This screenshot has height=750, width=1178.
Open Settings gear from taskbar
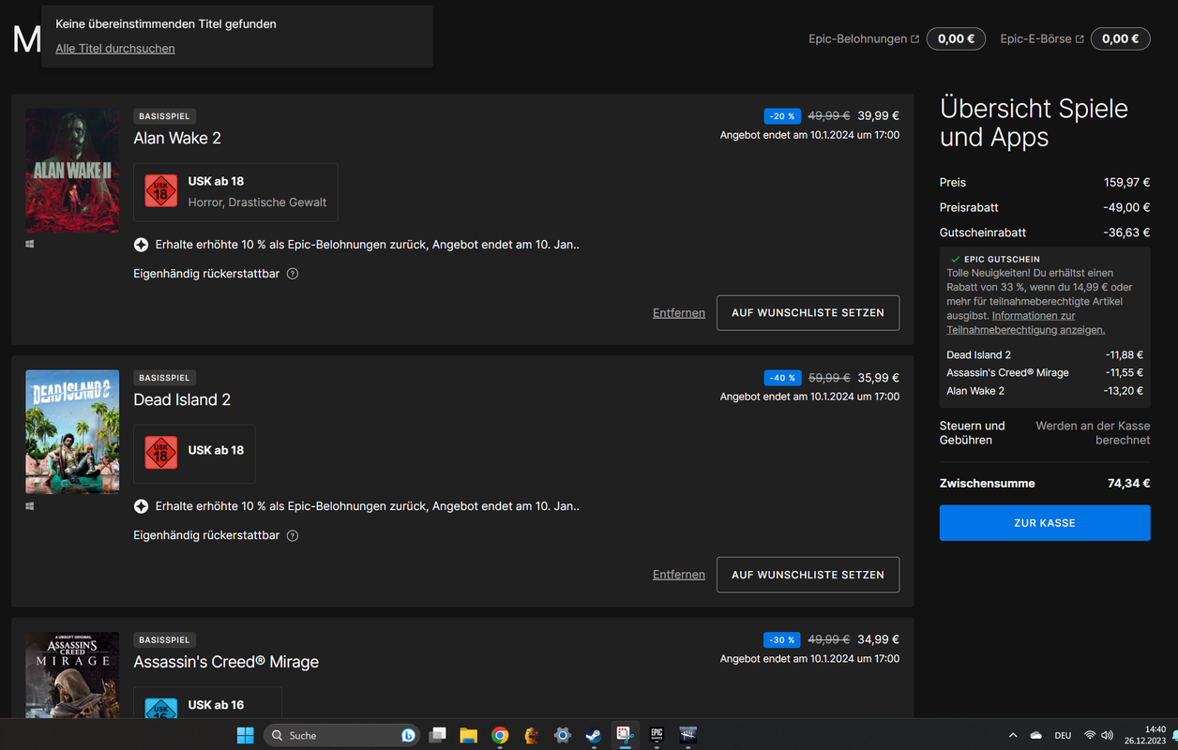(x=562, y=735)
